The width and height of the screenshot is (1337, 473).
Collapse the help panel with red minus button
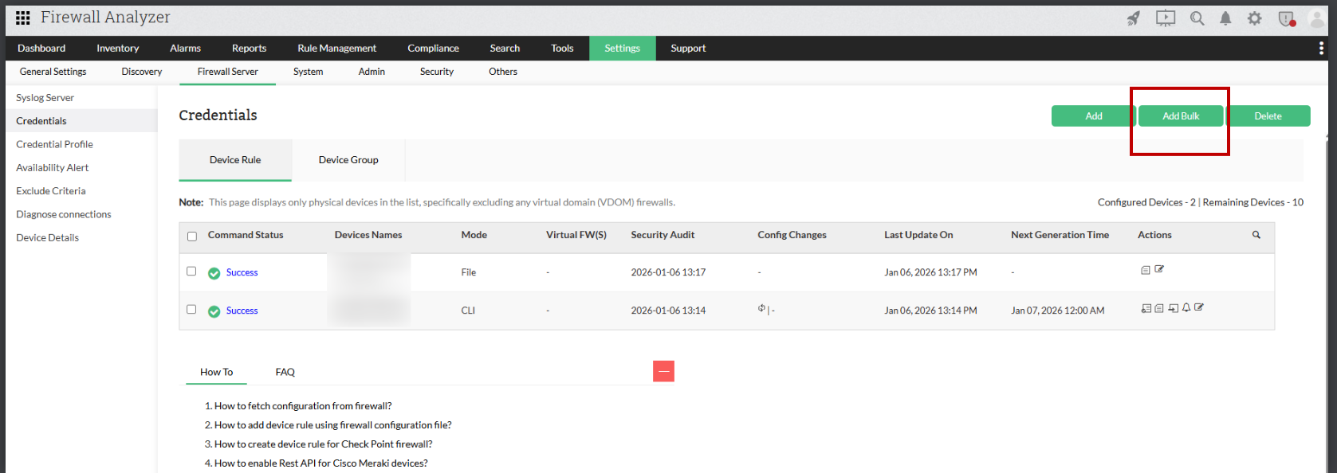tap(663, 371)
